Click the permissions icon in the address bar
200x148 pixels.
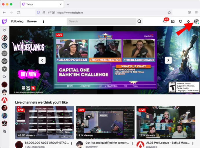[x=49, y=12]
